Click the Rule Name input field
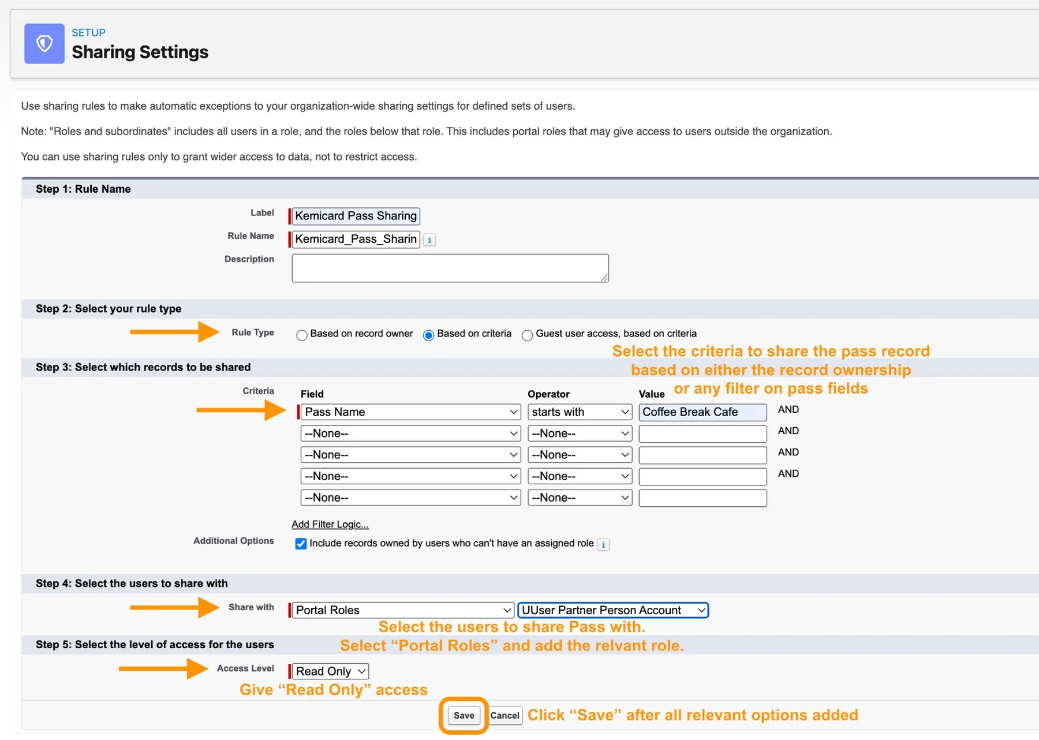This screenshot has width=1039, height=740. click(x=356, y=239)
